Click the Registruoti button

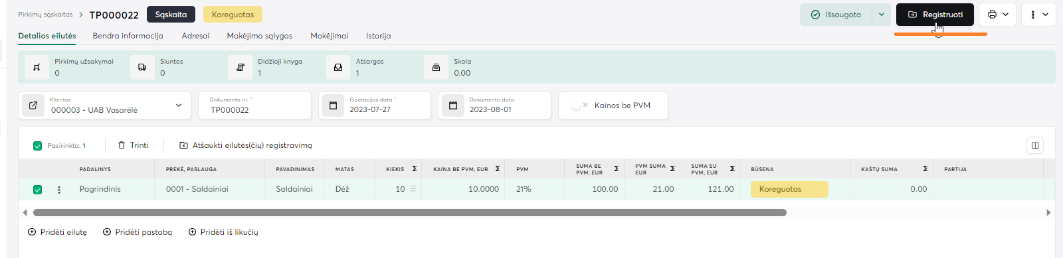(935, 15)
